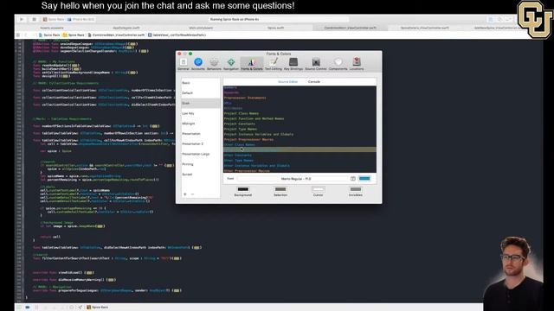Select Project Instance Variables and Globals row
The image size is (554, 311).
point(300,135)
